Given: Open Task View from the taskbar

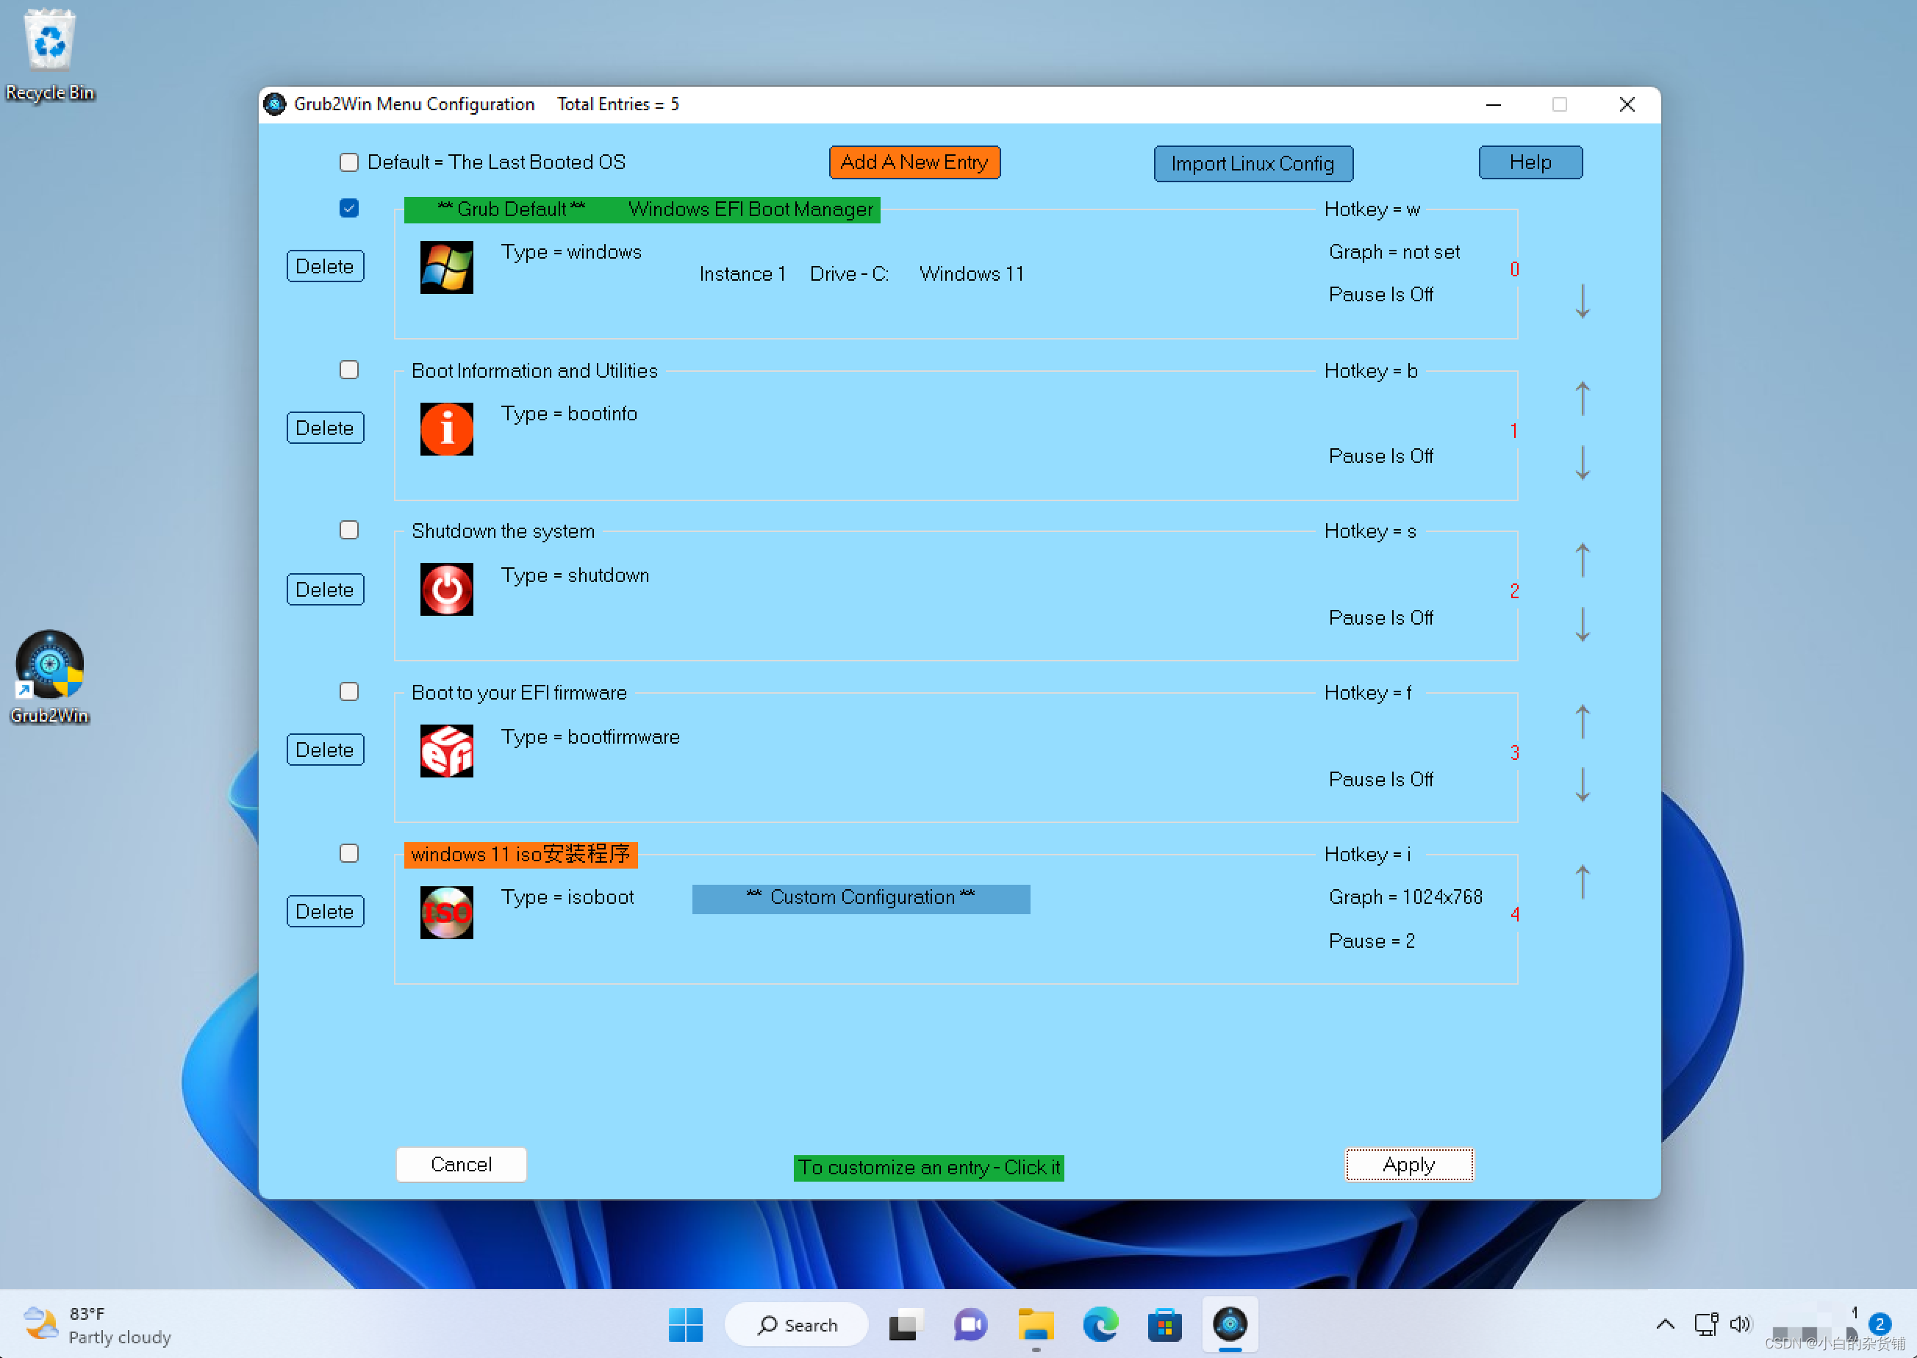Looking at the screenshot, I should pos(905,1324).
